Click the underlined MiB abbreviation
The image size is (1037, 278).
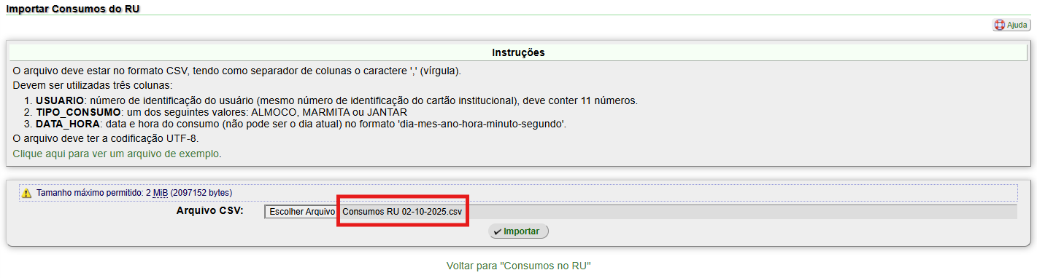[161, 193]
